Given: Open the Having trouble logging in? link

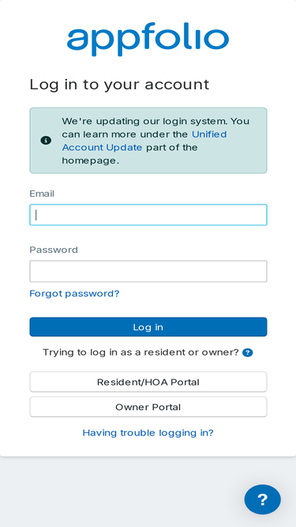Looking at the screenshot, I should click(148, 432).
